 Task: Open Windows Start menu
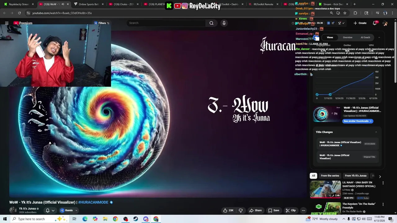tap(5, 219)
